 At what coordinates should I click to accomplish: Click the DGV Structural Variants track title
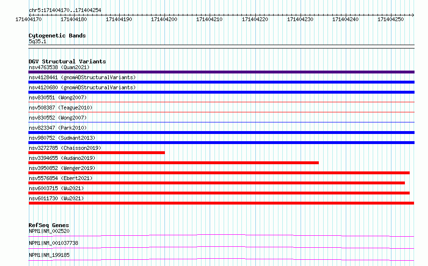pos(67,61)
